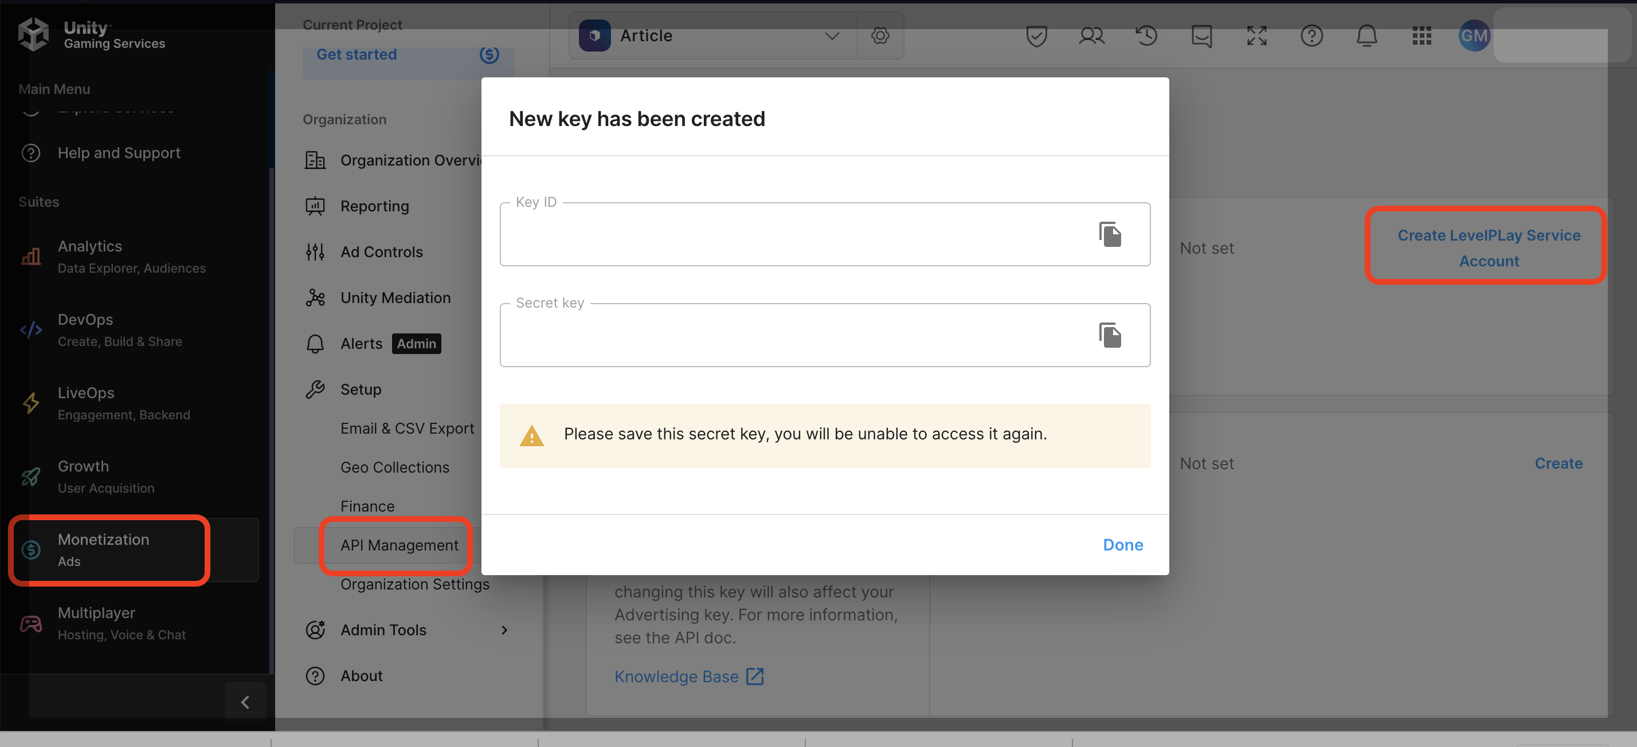
Task: Collapse the main sidebar
Action: (245, 702)
